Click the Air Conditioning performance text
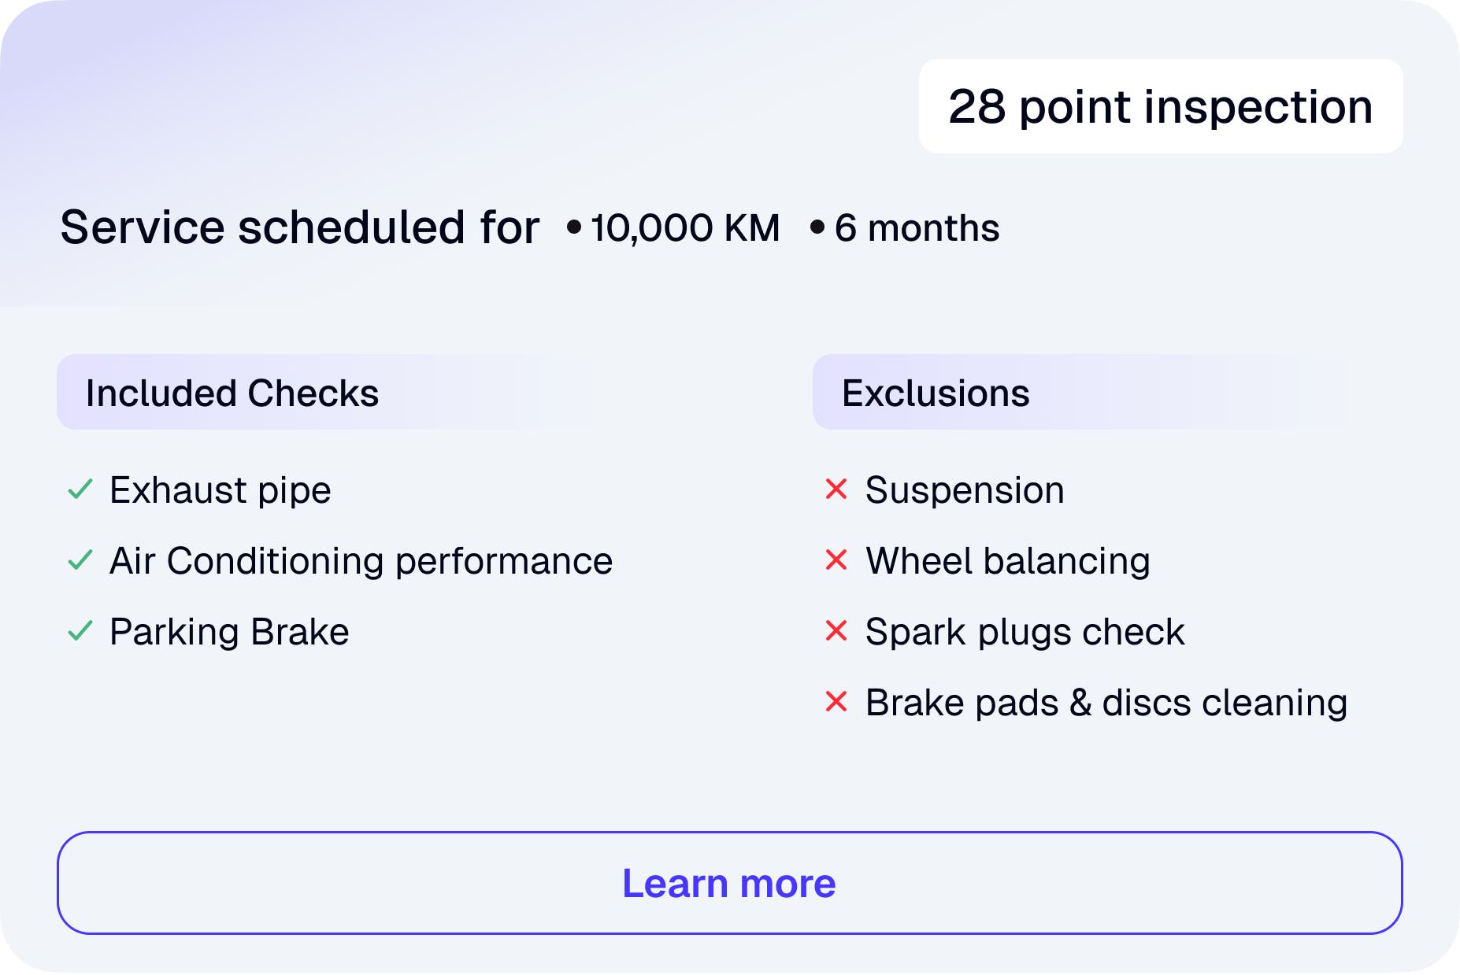The height and width of the screenshot is (975, 1460). coord(361,561)
